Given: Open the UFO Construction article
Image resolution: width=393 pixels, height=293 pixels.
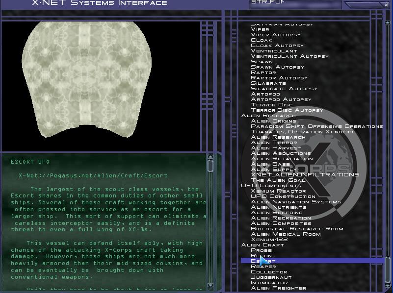Looking at the screenshot, I should (283, 196).
